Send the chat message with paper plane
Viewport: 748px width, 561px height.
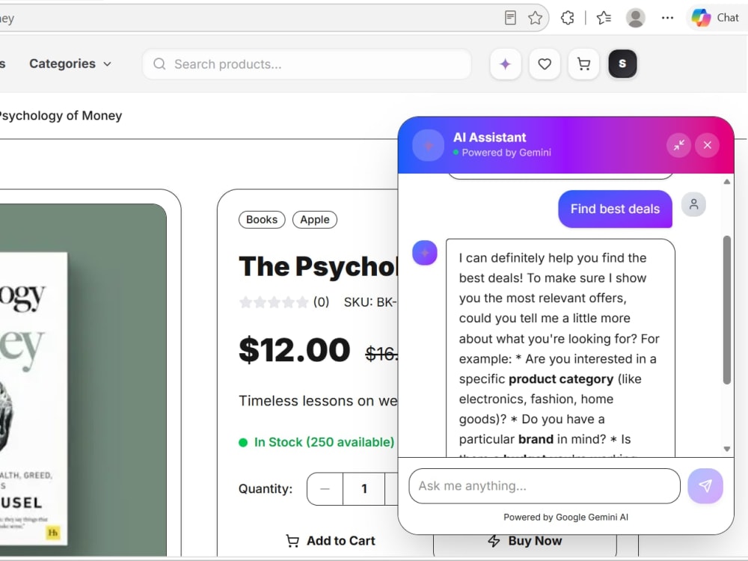pos(705,485)
